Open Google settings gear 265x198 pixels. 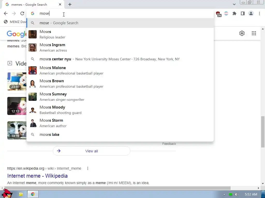point(242,33)
